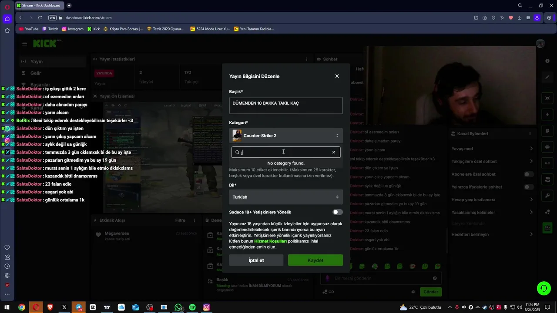Clear the category search field
This screenshot has height=313, width=557.
(333, 152)
